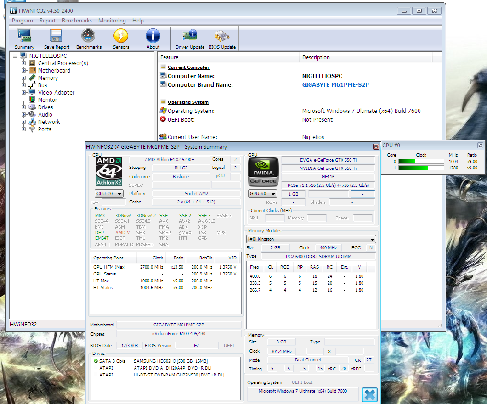
Task: Close the CPU #0 clock window
Action: [x=480, y=145]
